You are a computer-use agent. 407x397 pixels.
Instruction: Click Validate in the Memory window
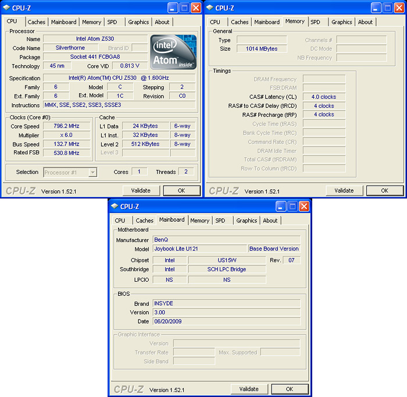click(x=344, y=191)
